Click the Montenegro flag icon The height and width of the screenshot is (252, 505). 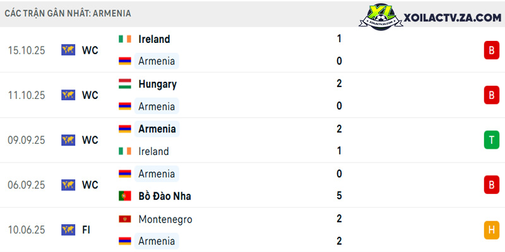(125, 219)
